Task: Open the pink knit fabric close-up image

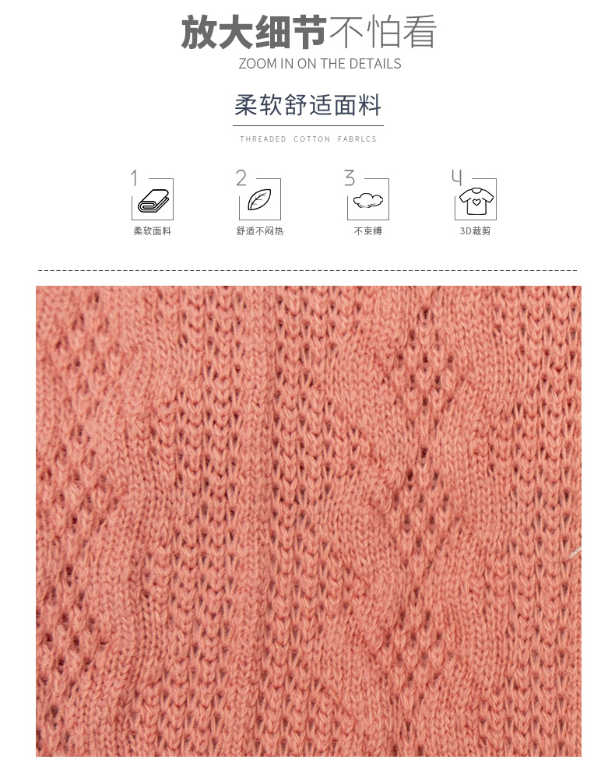Action: click(x=308, y=521)
